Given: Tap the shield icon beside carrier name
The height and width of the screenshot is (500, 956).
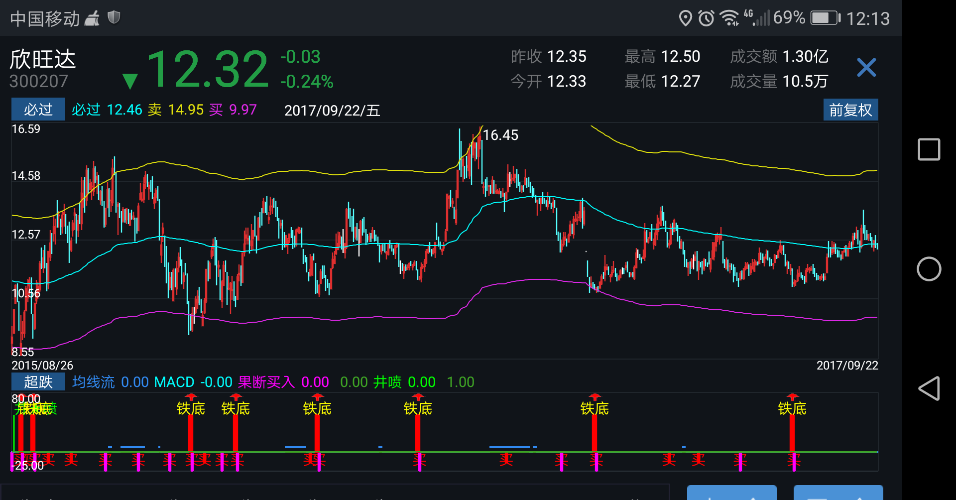Looking at the screenshot, I should click(114, 18).
